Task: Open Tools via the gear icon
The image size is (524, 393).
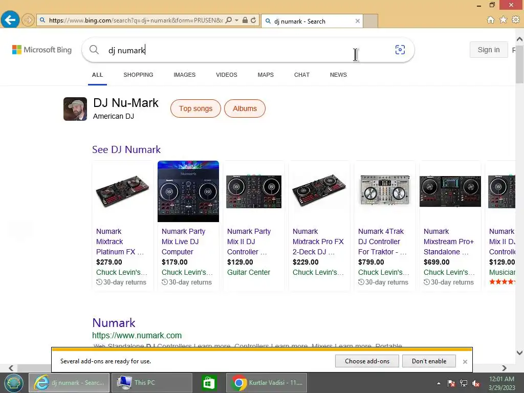Action: tap(516, 20)
